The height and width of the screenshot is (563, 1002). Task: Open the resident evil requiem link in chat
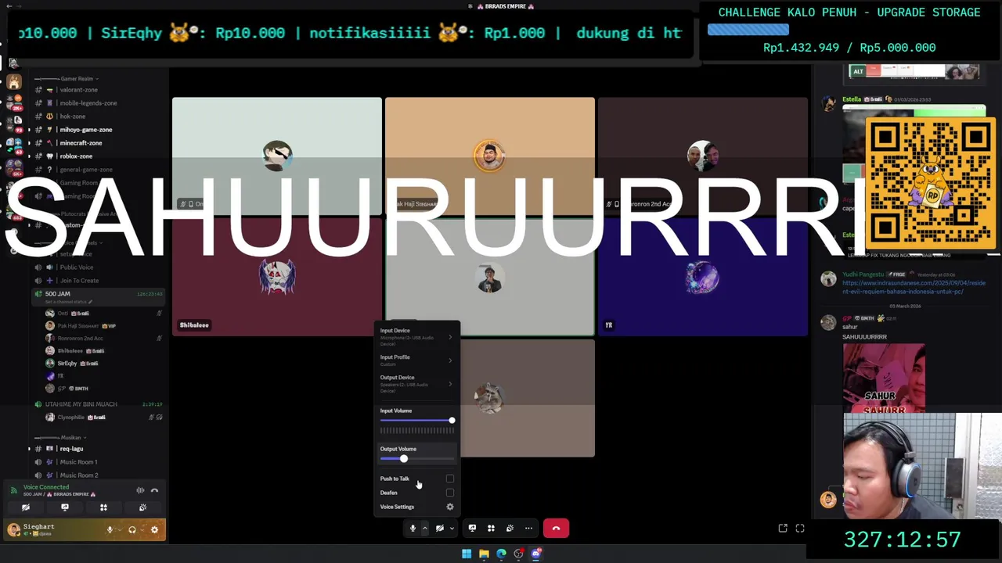(x=913, y=286)
